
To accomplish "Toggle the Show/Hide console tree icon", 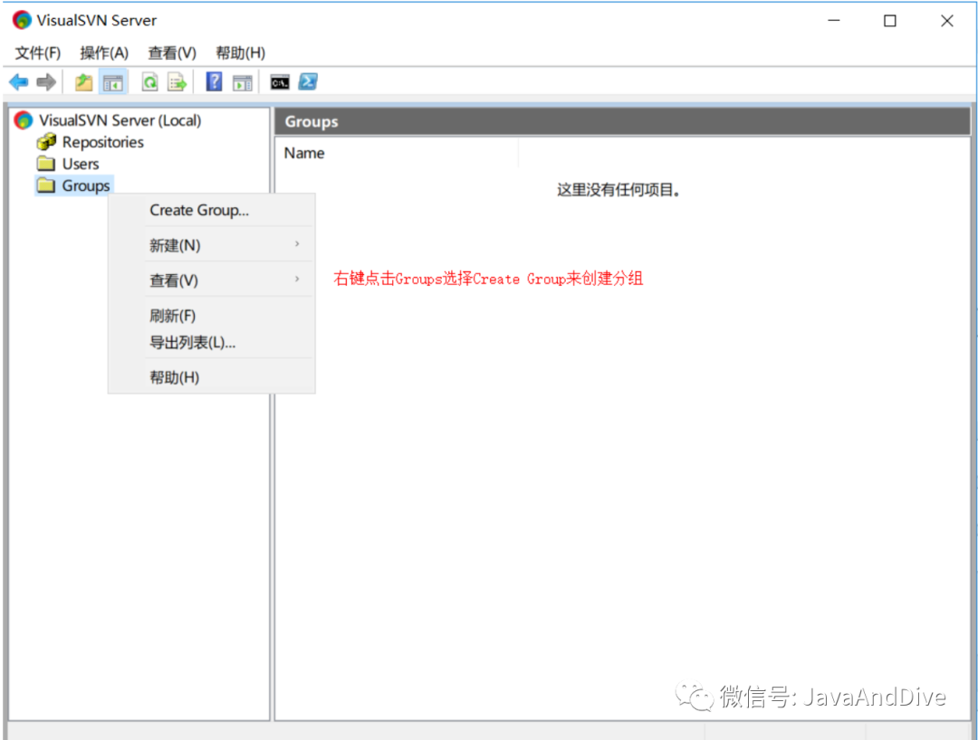I will click(113, 81).
